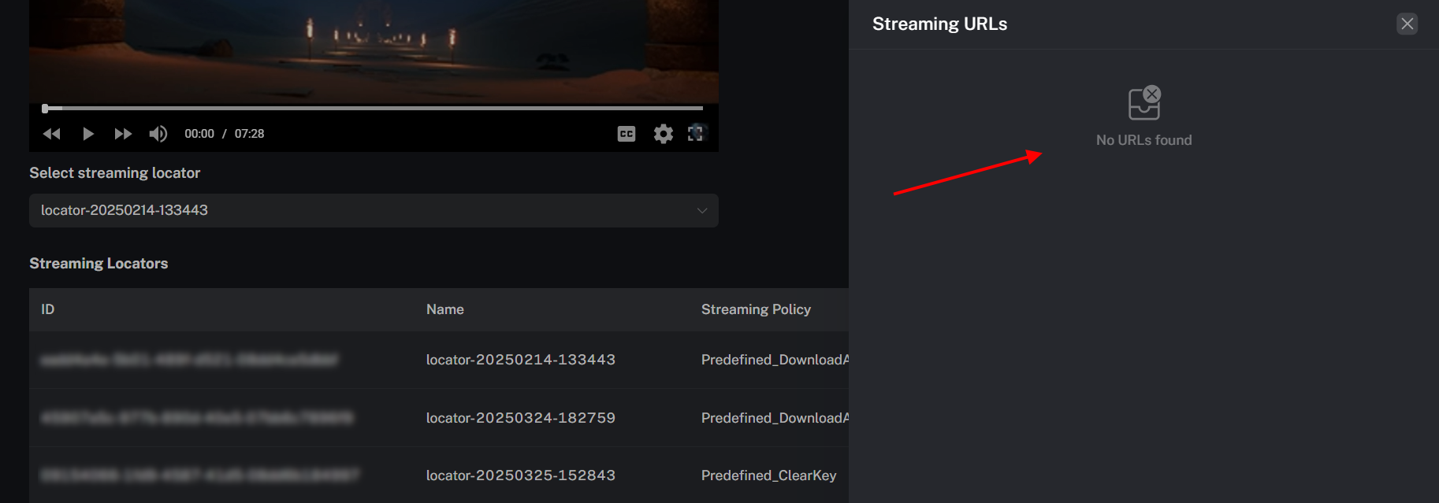The image size is (1439, 503).
Task: Click the Streaming Policy column header
Action: [756, 309]
